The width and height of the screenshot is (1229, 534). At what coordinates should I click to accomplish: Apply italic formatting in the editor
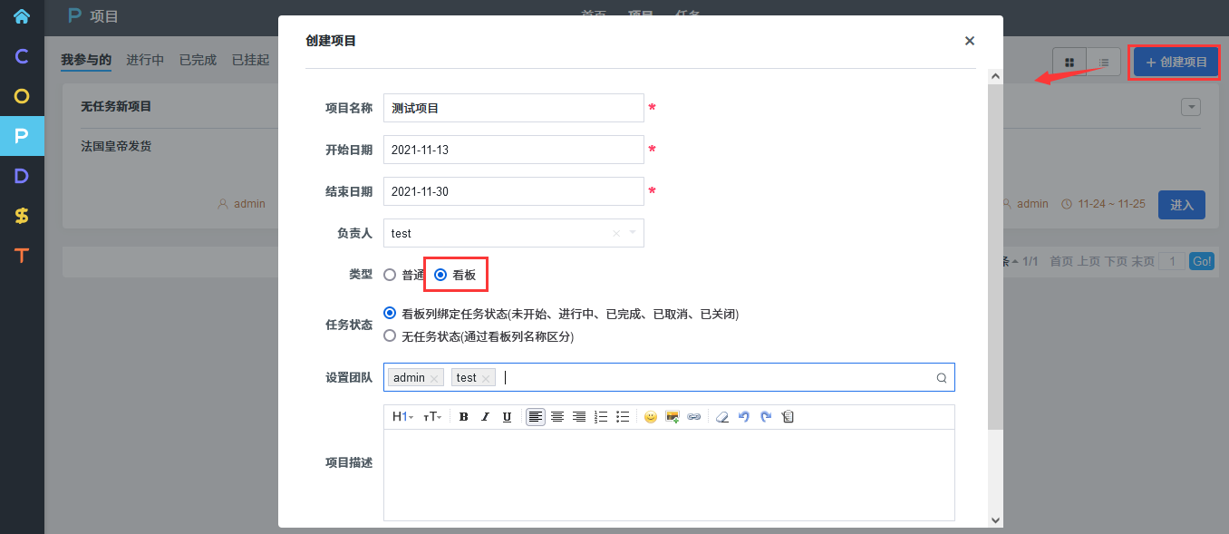point(485,417)
